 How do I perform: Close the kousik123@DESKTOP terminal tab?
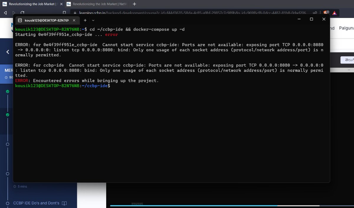74,20
